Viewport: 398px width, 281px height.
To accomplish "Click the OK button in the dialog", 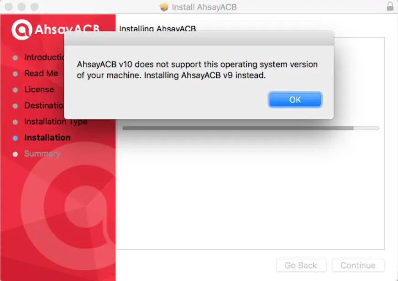I will click(295, 100).
